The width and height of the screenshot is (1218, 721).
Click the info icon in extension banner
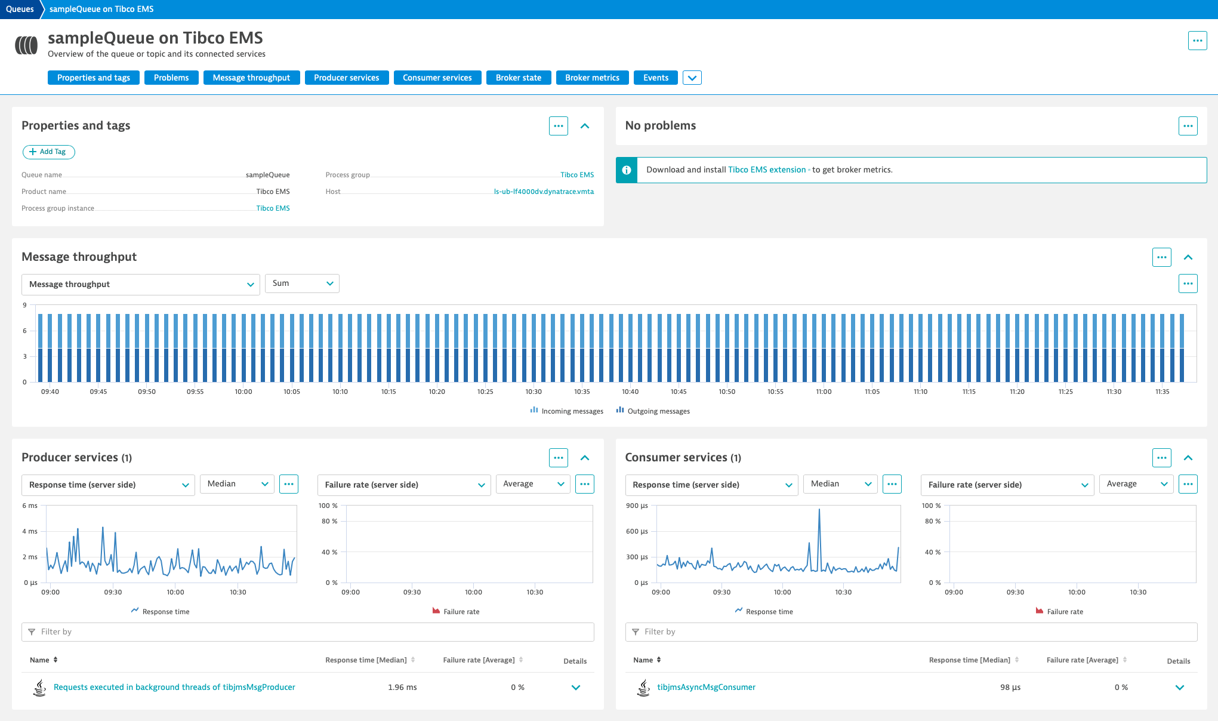pyautogui.click(x=627, y=170)
